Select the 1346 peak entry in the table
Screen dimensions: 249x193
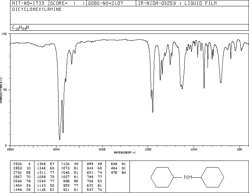[x=46, y=168]
